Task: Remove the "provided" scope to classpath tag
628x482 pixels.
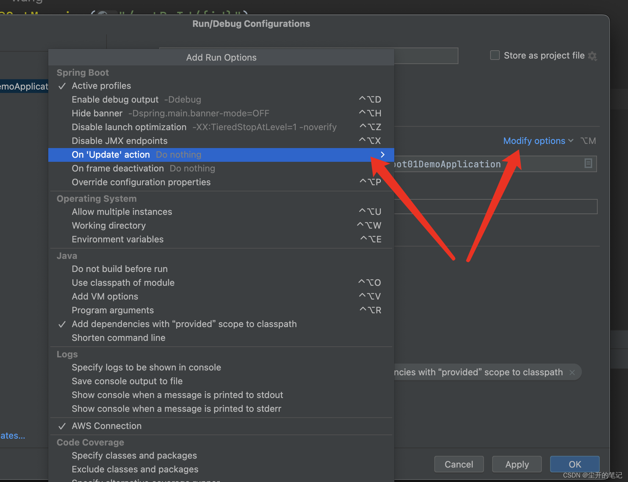Action: point(572,372)
